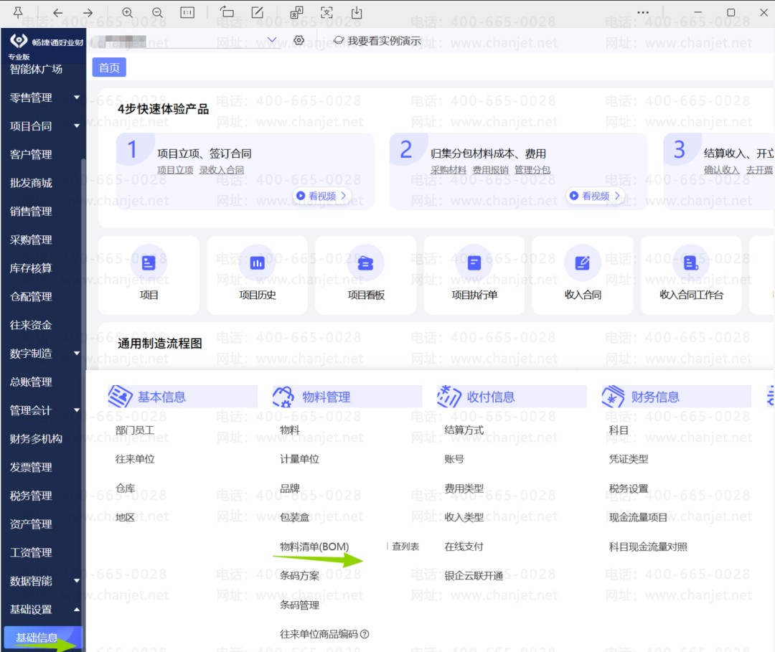Click the help icon beside 往来单位商品编码
775x652 pixels.
pos(365,634)
